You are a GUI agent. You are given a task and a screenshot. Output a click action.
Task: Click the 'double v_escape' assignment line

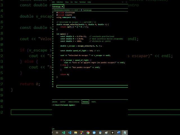[x=81, y=46]
